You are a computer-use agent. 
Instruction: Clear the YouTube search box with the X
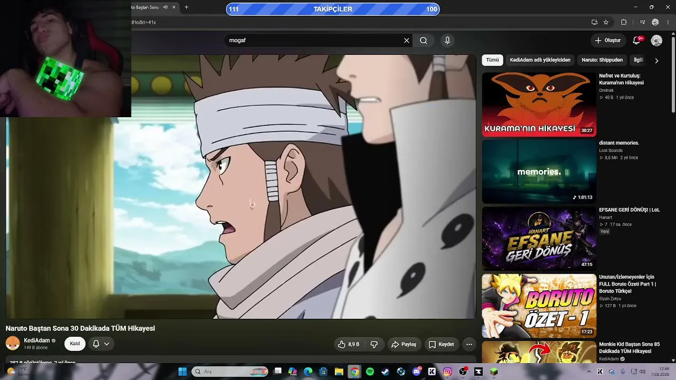point(407,41)
